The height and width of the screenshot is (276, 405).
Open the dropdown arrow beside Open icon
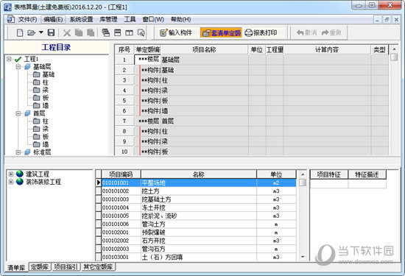(x=41, y=32)
